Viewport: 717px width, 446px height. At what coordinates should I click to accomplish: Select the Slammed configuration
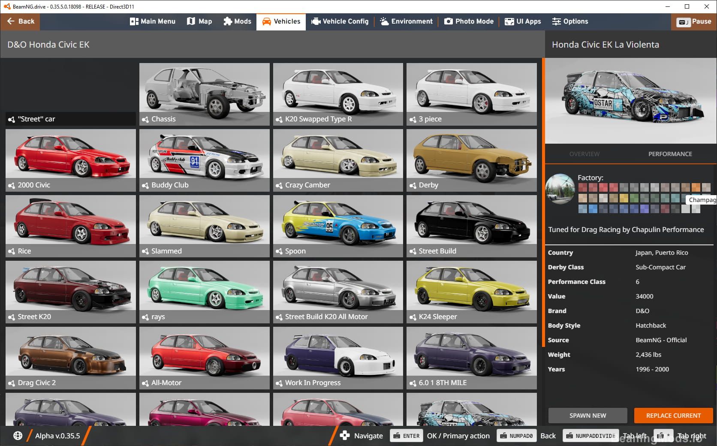(x=205, y=226)
